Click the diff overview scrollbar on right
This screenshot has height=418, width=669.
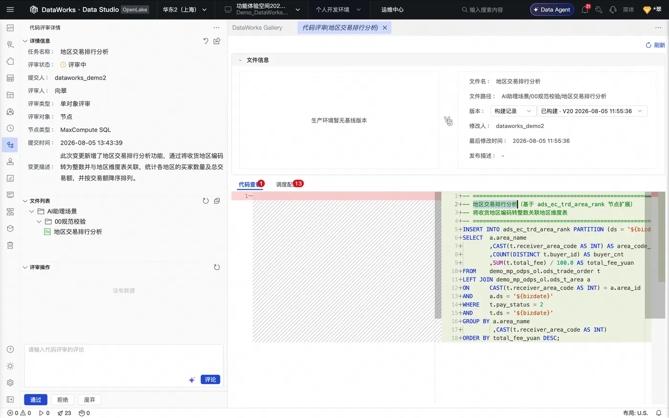click(662, 256)
